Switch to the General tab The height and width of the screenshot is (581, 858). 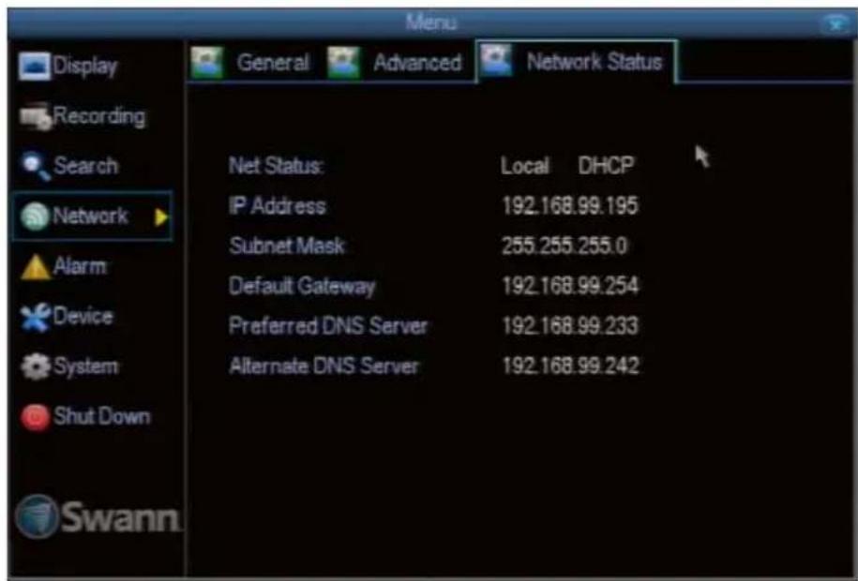[x=251, y=63]
